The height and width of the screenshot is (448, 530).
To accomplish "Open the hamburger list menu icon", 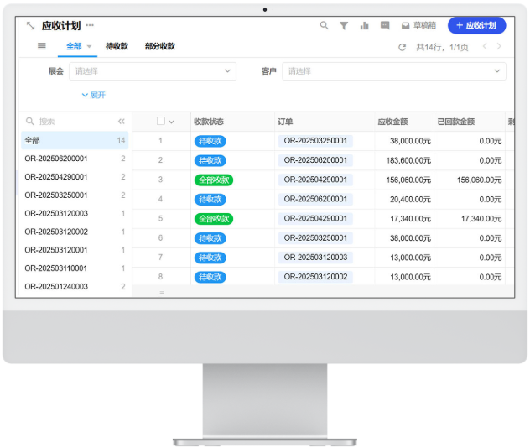I will point(42,47).
